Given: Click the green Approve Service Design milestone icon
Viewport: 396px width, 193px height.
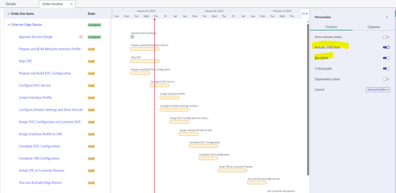Looking at the screenshot, I should coord(133,37).
